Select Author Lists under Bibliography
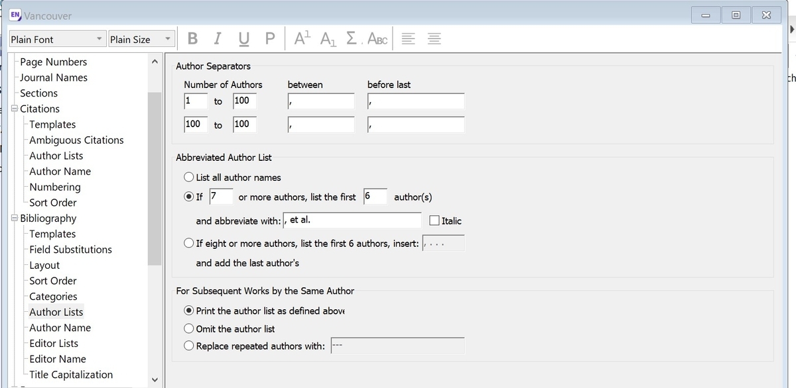This screenshot has width=796, height=388. pos(56,312)
